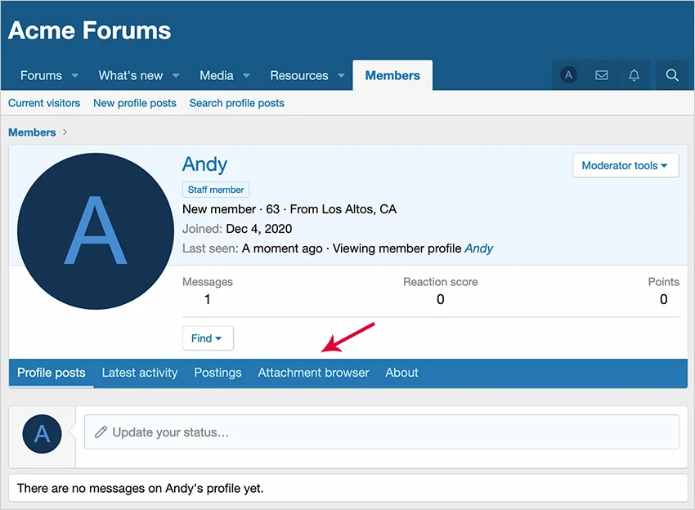Screen dimensions: 695x510
Task: Select the Postings tab
Action: coord(217,373)
